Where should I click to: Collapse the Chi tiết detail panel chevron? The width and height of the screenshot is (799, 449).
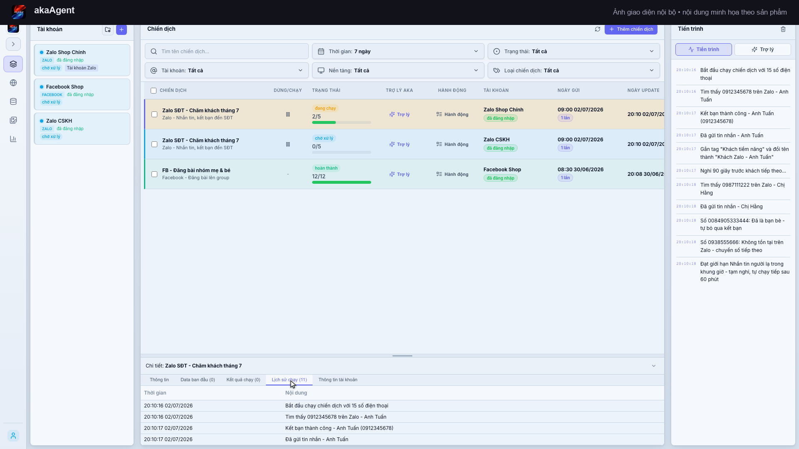pos(654,366)
